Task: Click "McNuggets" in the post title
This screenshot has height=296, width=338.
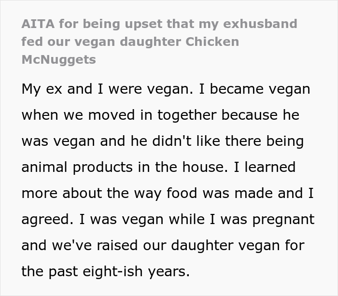Action: coord(58,59)
